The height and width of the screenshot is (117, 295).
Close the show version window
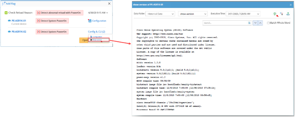(x=290, y=5)
